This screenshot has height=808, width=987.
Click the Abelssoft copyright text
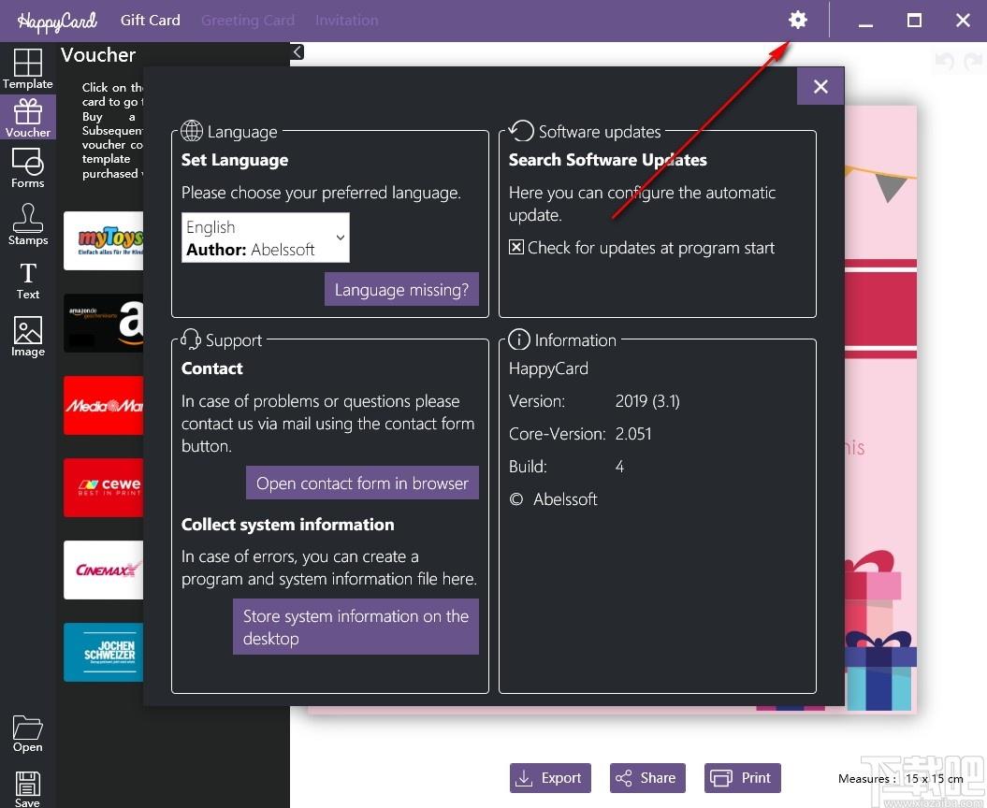553,499
